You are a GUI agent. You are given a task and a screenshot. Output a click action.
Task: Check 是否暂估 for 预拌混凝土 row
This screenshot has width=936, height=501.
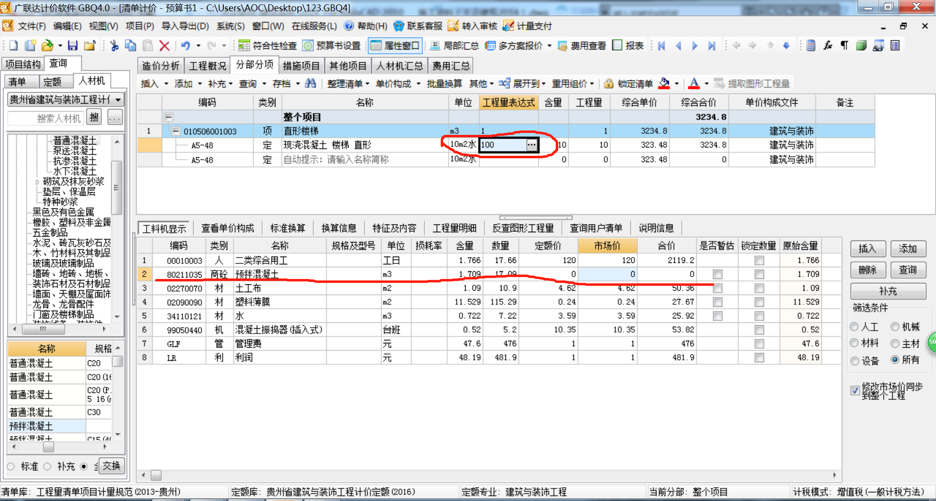717,274
